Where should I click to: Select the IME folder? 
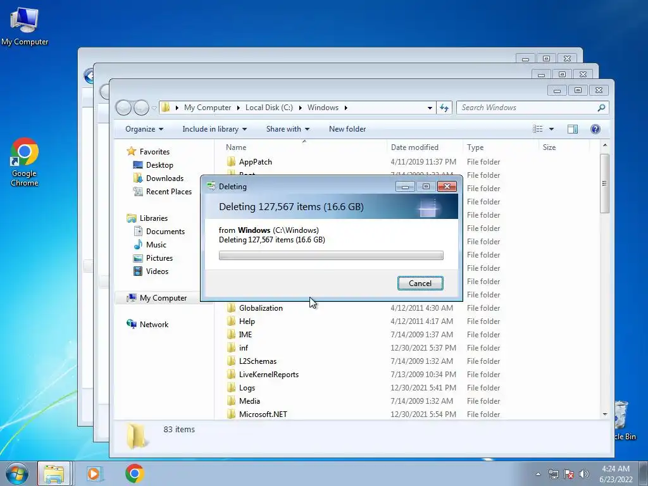tap(245, 335)
